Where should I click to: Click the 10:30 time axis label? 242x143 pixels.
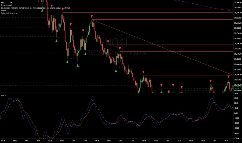tap(38, 141)
